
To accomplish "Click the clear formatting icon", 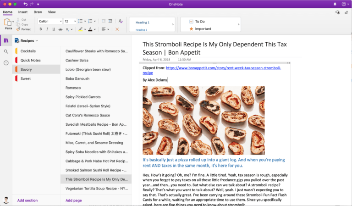I will tap(121, 21).
